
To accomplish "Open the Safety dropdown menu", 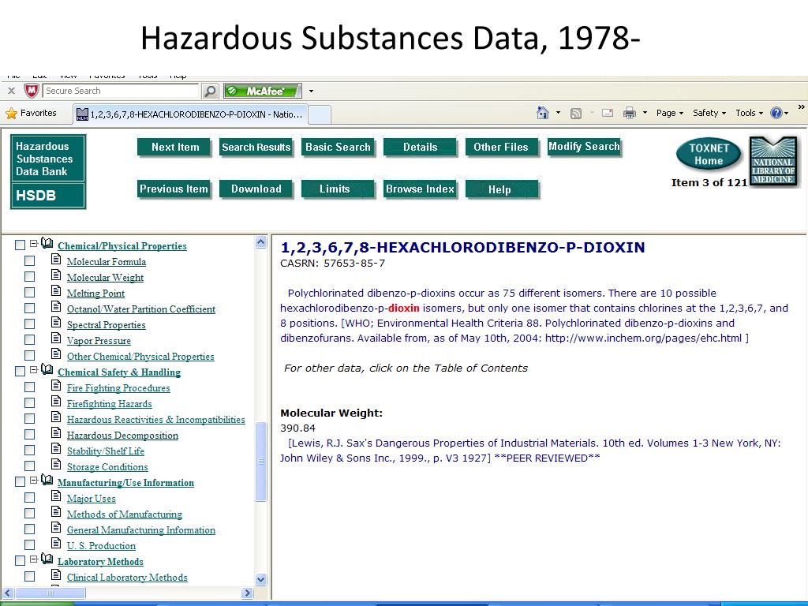I will tap(708, 113).
